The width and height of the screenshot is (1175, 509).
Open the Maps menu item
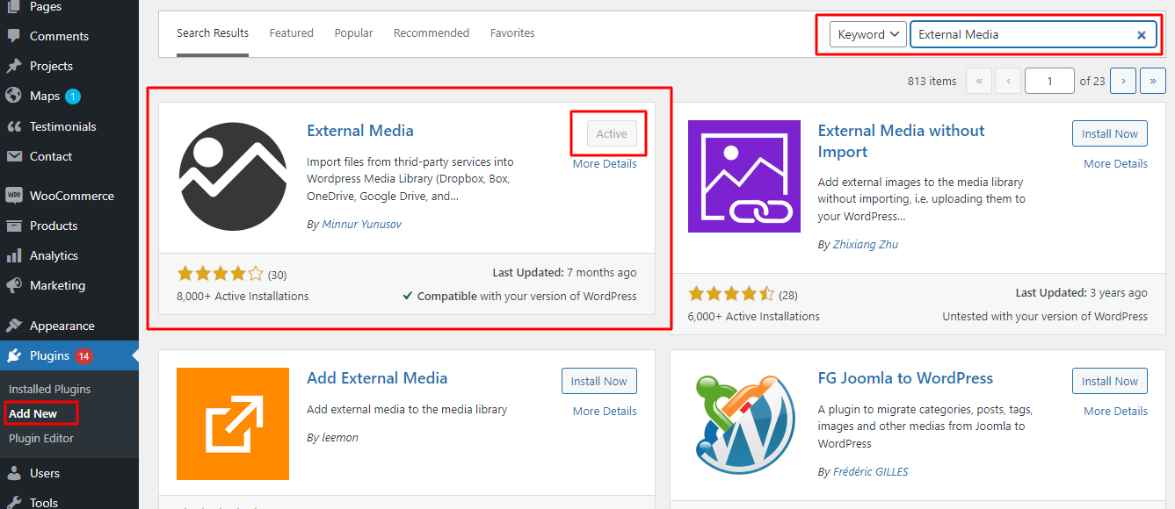click(x=69, y=96)
